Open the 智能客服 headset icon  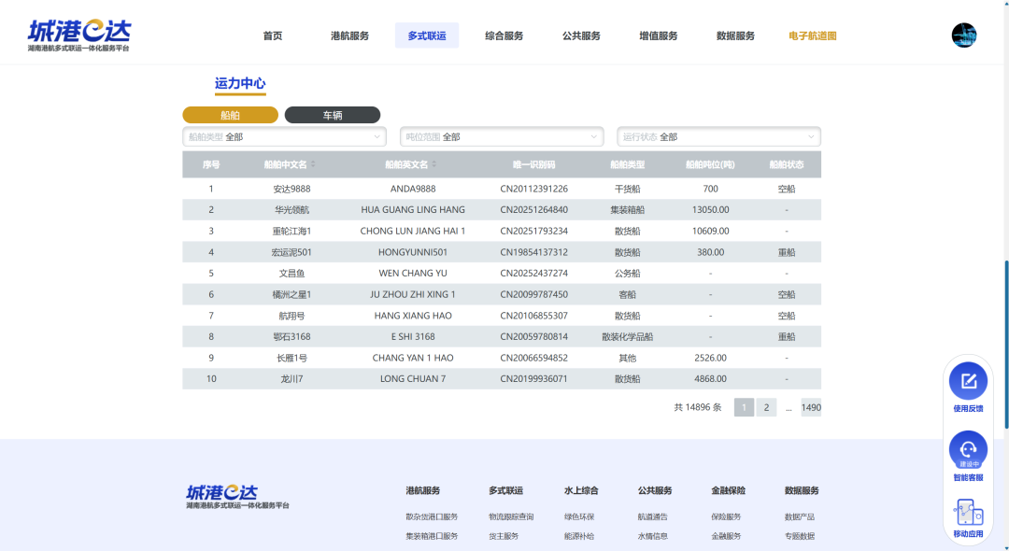pyautogui.click(x=968, y=449)
